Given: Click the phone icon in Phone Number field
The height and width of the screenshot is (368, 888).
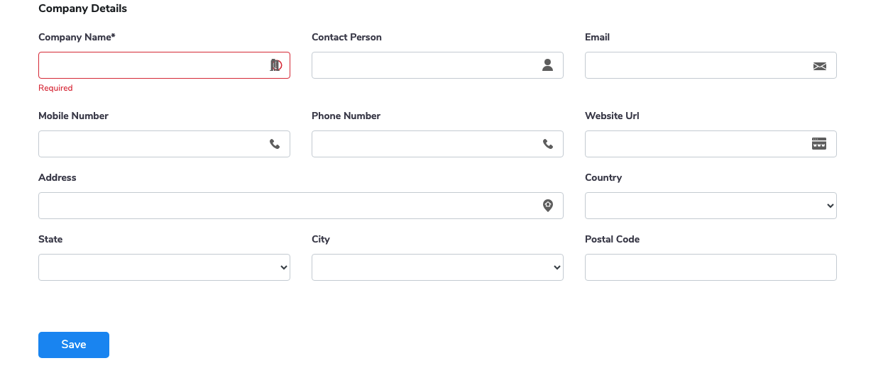Looking at the screenshot, I should click(548, 144).
